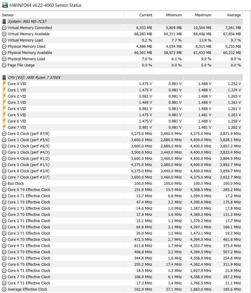Screen dimensions: 251x293
Task: Click the clock icon for Virtual Memory Commited
Action: coord(4,28)
